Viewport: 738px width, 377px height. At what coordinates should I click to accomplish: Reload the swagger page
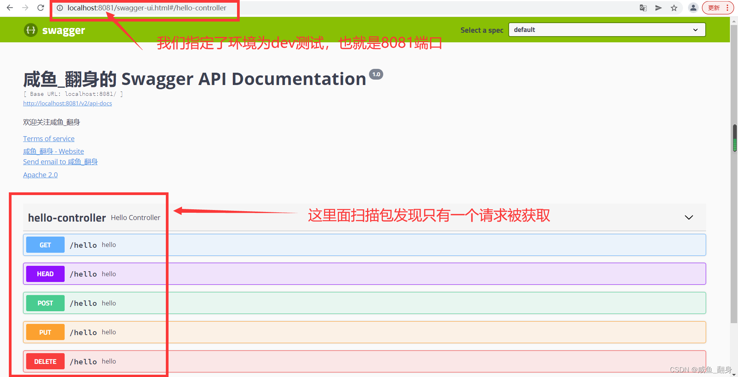click(x=40, y=8)
